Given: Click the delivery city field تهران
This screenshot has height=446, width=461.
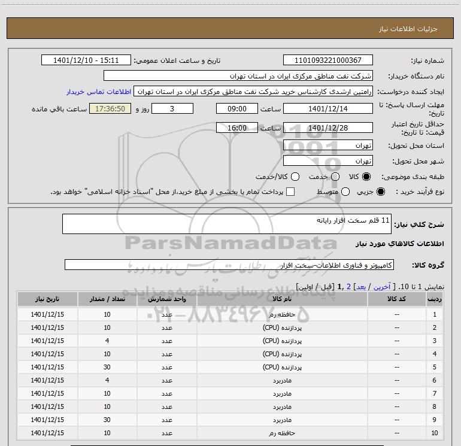Looking at the screenshot, I should (x=328, y=160).
